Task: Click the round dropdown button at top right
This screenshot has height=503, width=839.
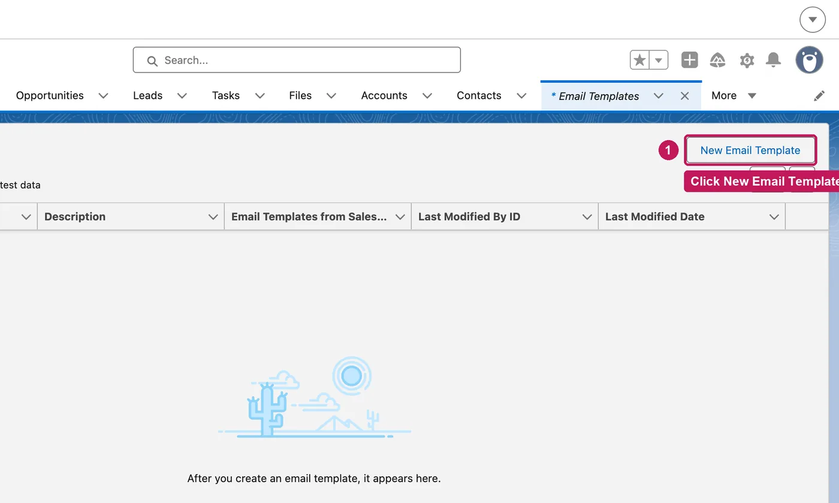Action: [x=813, y=19]
